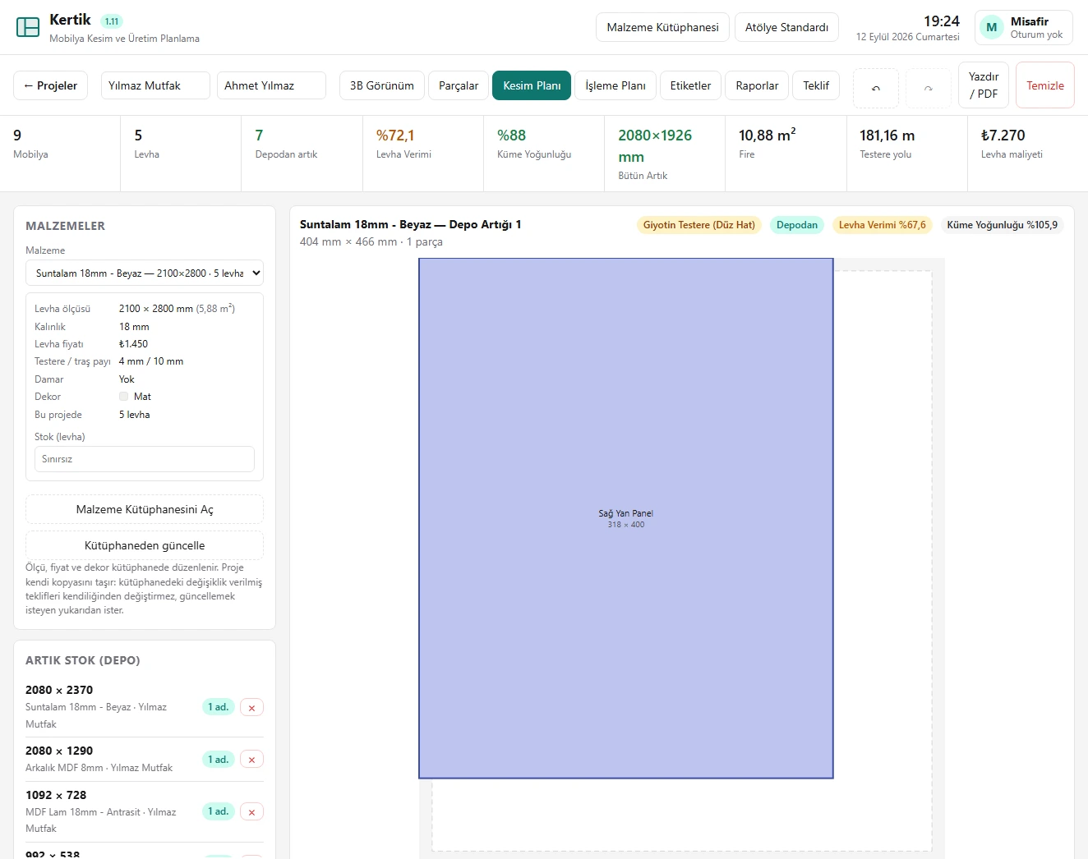Click the redo arrow icon

pyautogui.click(x=929, y=88)
